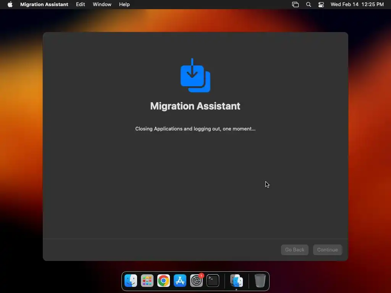Screen dimensions: 391x293
Task: Open System Settings from the Dock
Action: (197, 281)
